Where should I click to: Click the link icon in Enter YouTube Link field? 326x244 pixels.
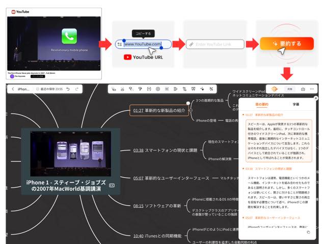191,44
